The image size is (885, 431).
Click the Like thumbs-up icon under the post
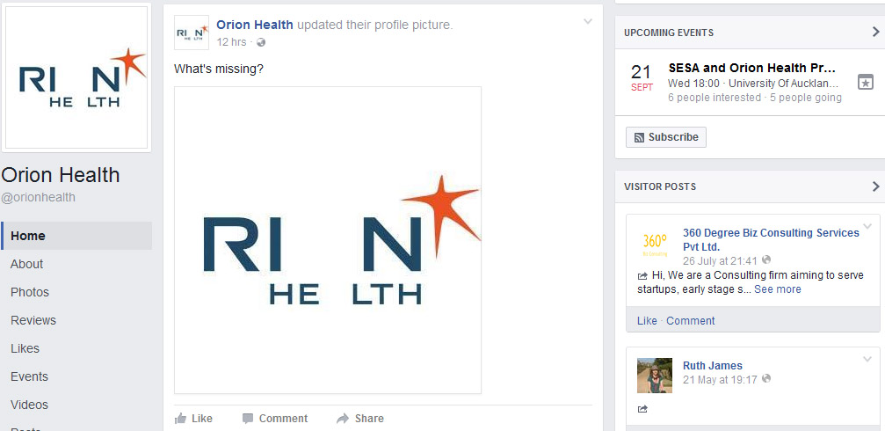click(181, 419)
